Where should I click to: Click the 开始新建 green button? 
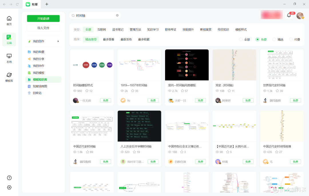(43, 19)
